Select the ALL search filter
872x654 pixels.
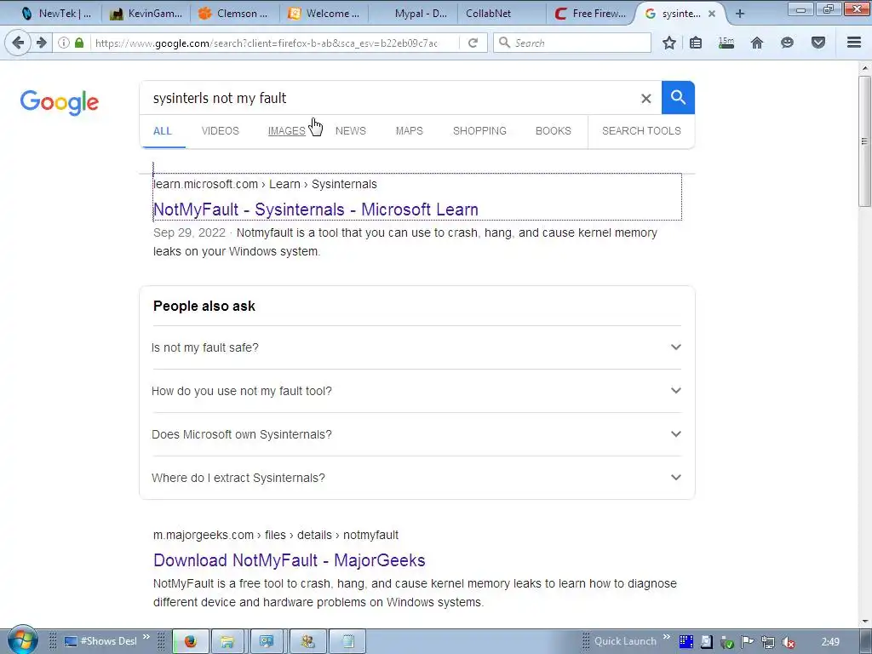163,131
